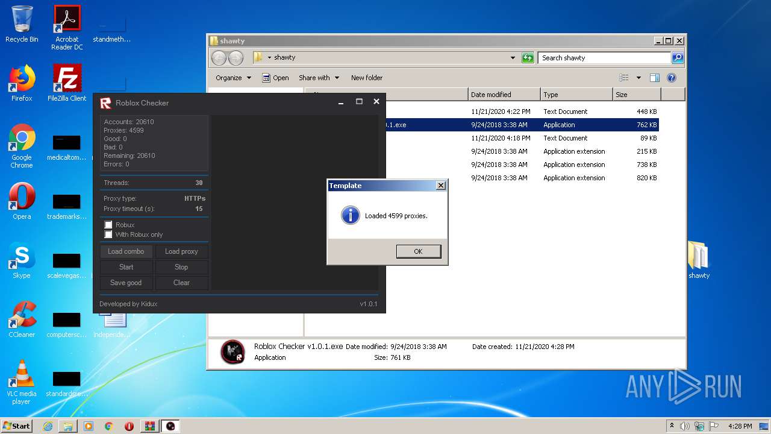Click the Stop button in Roblox Checker
The height and width of the screenshot is (434, 771).
tap(181, 267)
